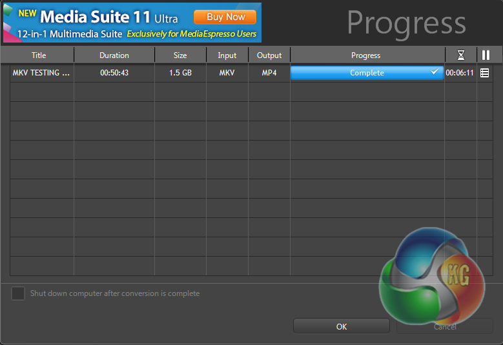Open details list icon for MKV TESTING row
This screenshot has width=503, height=345.
click(485, 73)
